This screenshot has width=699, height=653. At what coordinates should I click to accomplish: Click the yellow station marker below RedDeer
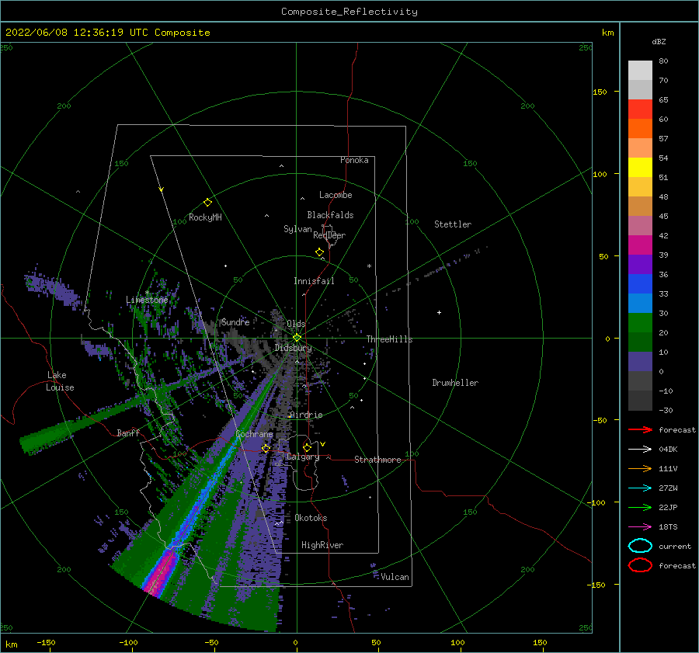[x=319, y=252]
